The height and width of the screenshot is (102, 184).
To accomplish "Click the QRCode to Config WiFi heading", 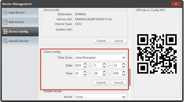I will coord(150,10).
